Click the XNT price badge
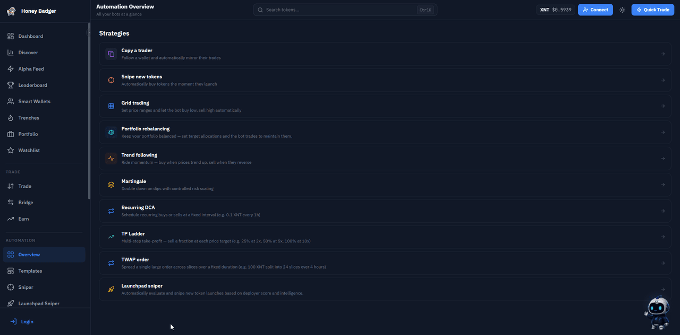 click(556, 10)
